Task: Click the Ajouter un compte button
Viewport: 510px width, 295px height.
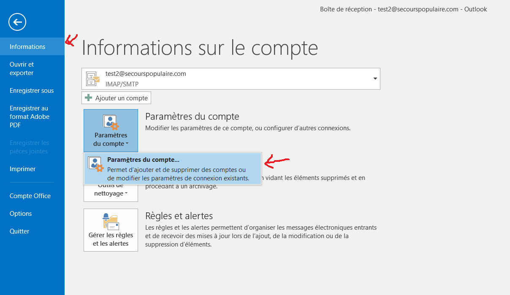Action: click(117, 98)
